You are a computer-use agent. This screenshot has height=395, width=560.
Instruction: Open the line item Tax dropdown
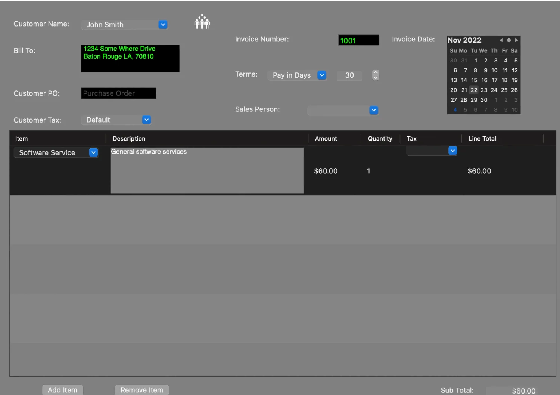[x=452, y=151]
